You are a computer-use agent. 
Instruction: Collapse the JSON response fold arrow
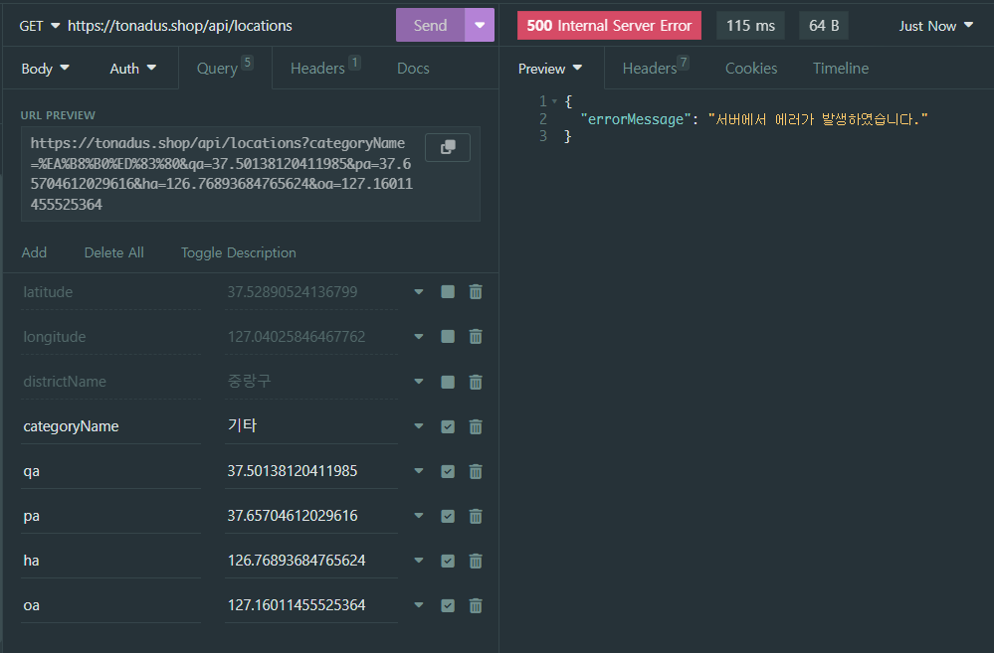(x=554, y=101)
